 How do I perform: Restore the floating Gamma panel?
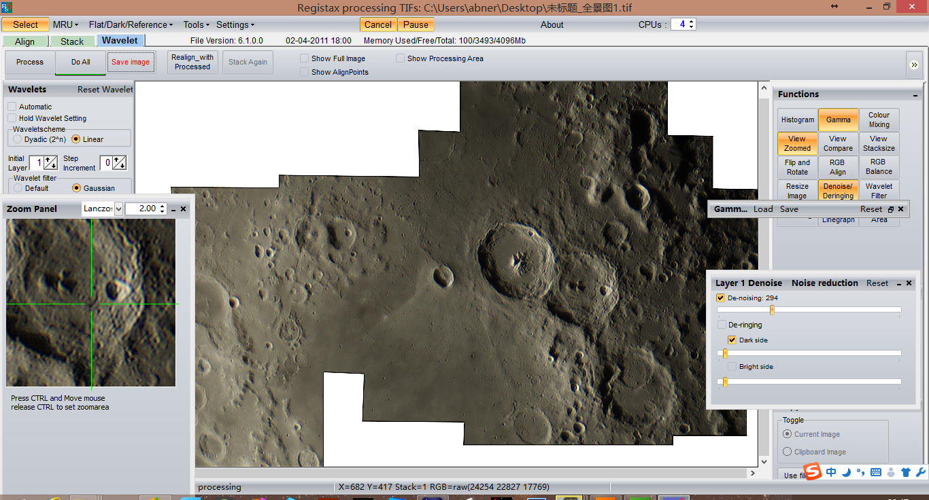pos(891,209)
